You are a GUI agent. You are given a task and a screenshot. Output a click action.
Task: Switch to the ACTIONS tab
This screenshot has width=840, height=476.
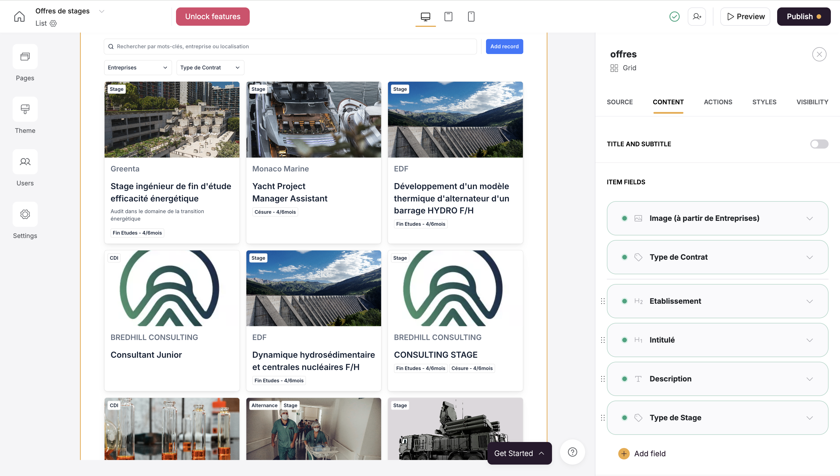click(x=718, y=102)
